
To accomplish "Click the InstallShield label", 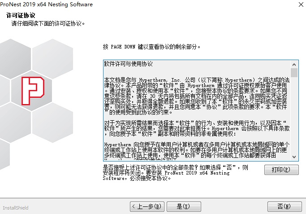I will (16, 208).
